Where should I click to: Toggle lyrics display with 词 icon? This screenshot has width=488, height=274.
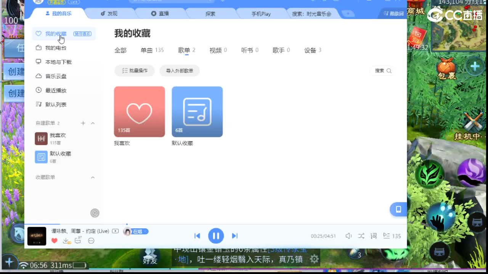[x=374, y=236]
